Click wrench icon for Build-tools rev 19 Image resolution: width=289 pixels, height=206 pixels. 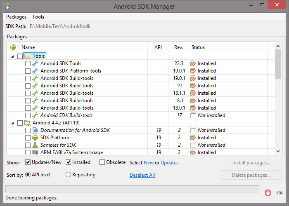[x=35, y=86]
